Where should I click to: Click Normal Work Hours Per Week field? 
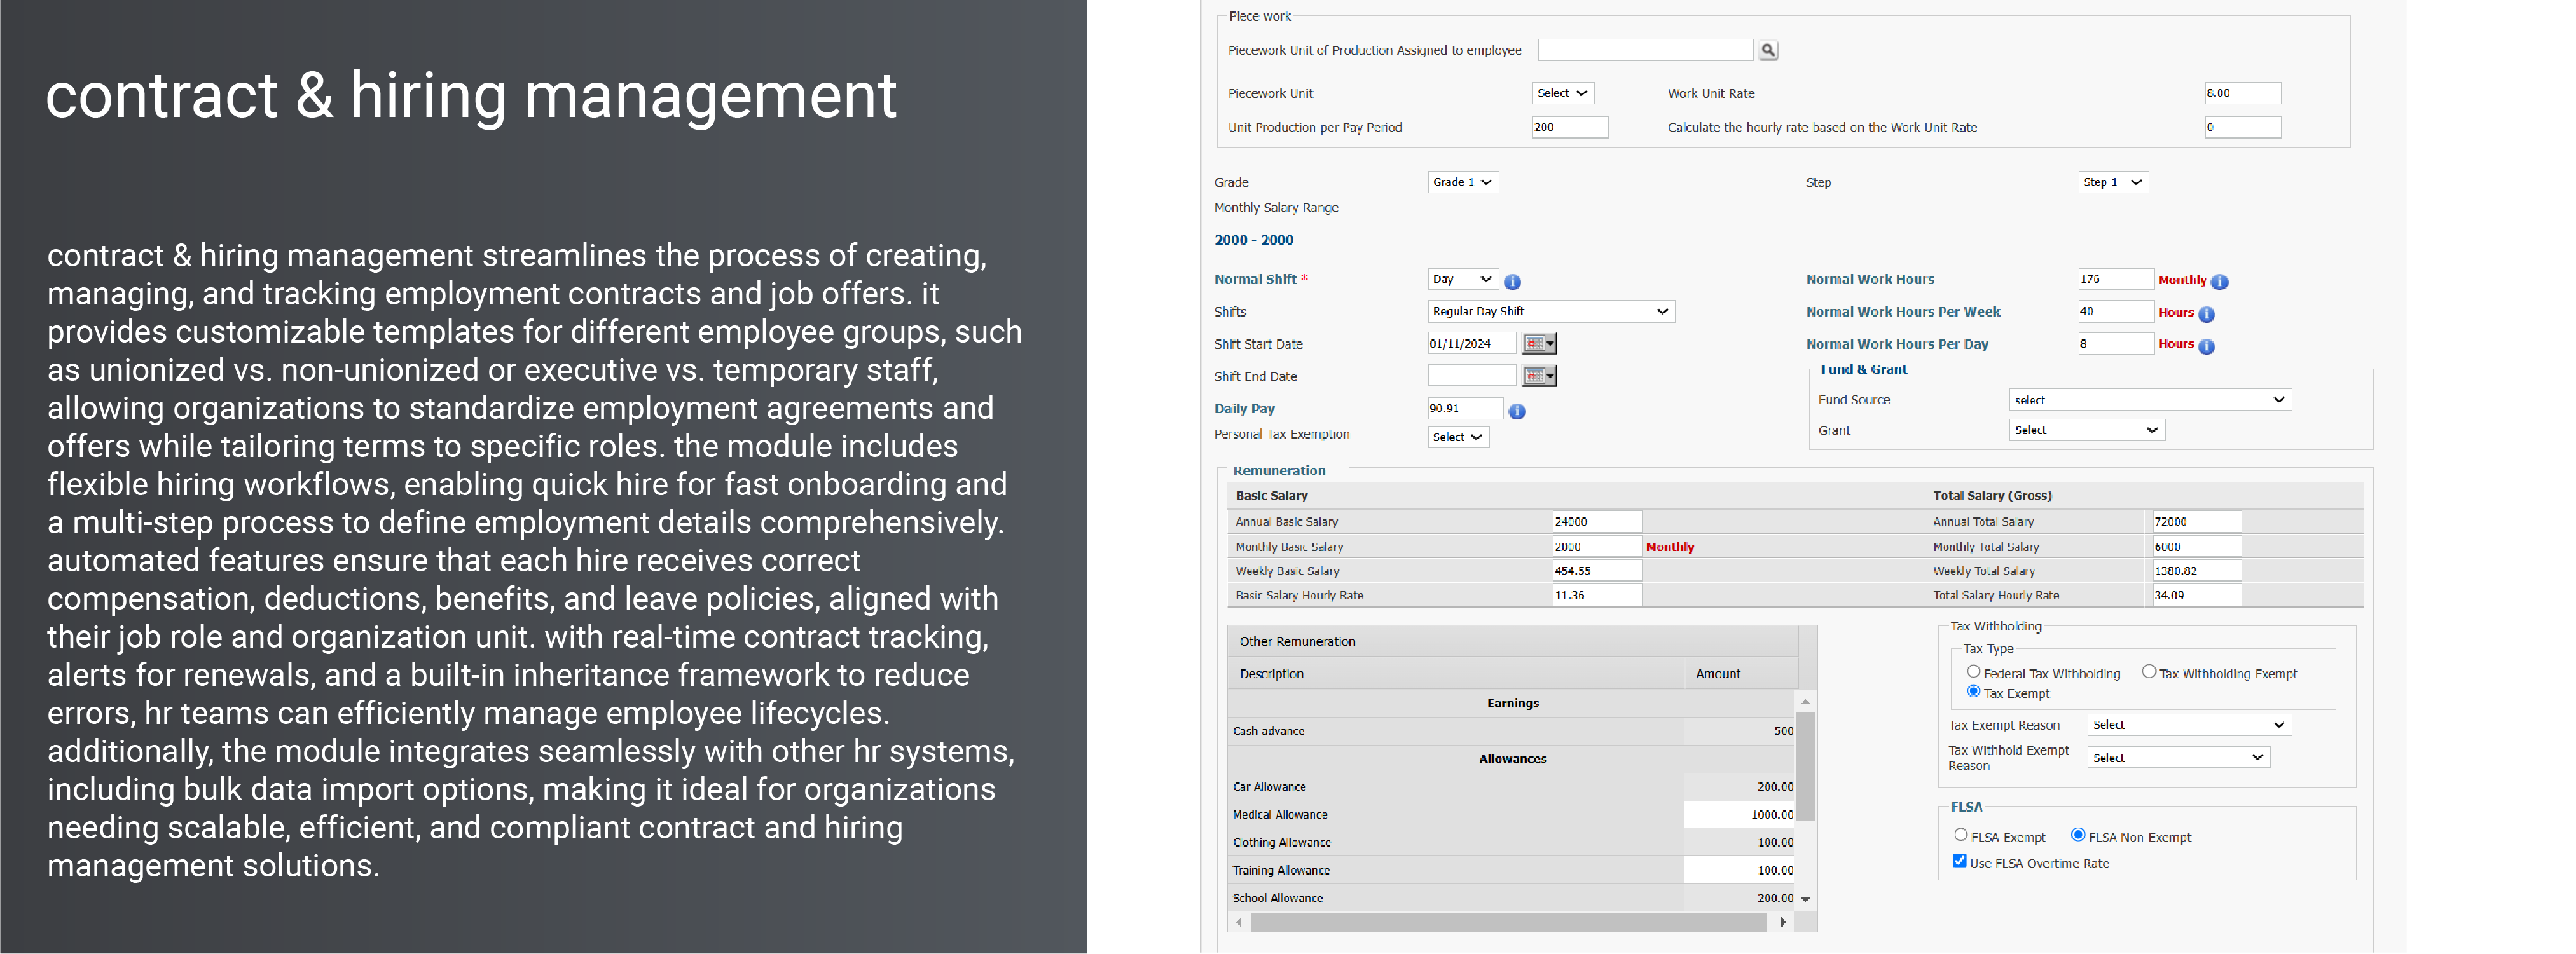coord(2115,311)
